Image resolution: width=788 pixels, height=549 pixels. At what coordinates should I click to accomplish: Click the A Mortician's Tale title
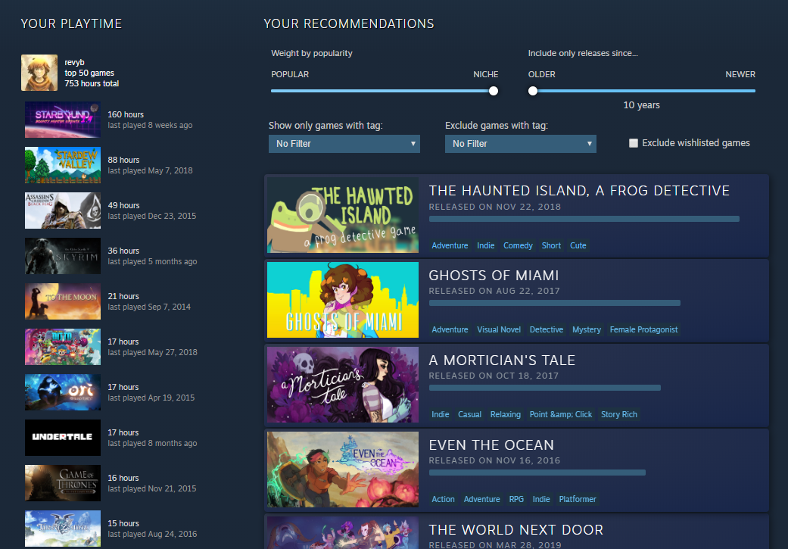[502, 360]
